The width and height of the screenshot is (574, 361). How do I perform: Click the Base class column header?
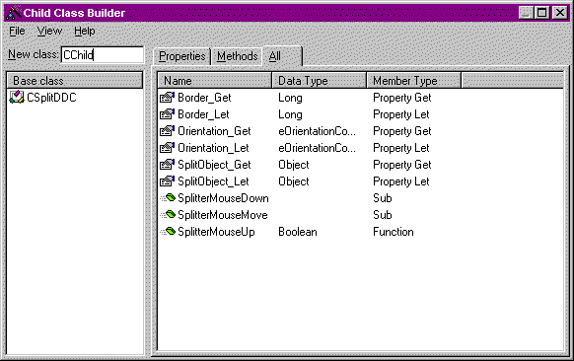[75, 81]
